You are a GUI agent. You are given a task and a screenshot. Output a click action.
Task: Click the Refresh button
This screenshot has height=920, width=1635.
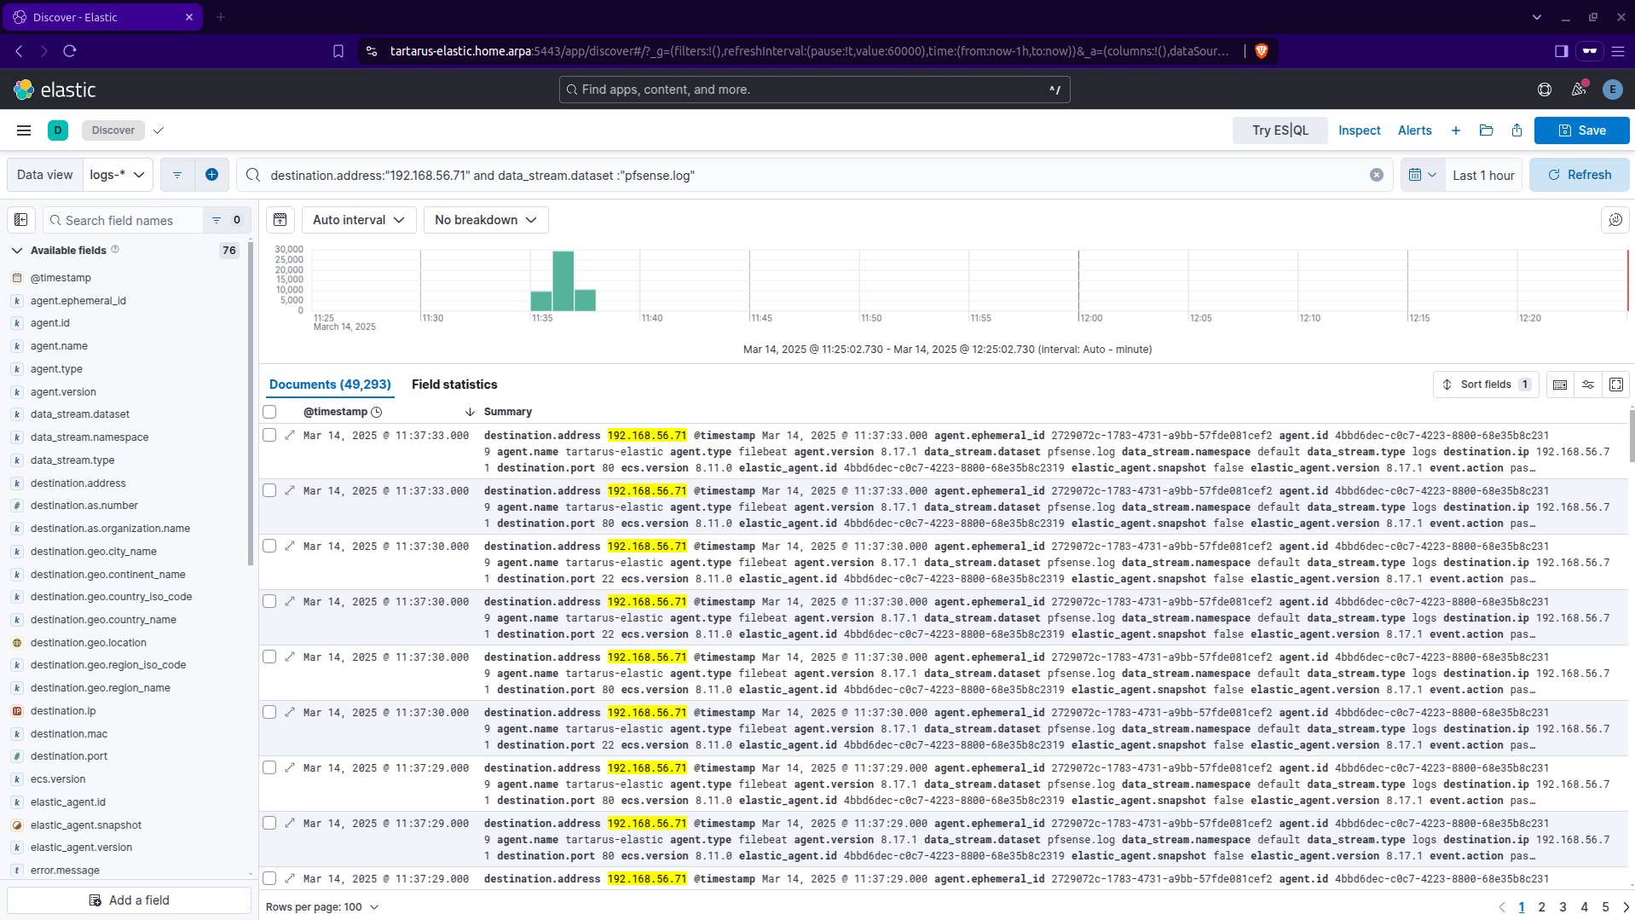coord(1579,175)
